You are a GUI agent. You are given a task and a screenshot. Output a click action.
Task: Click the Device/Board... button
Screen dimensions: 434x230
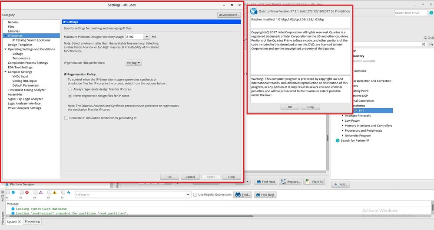[229, 15]
